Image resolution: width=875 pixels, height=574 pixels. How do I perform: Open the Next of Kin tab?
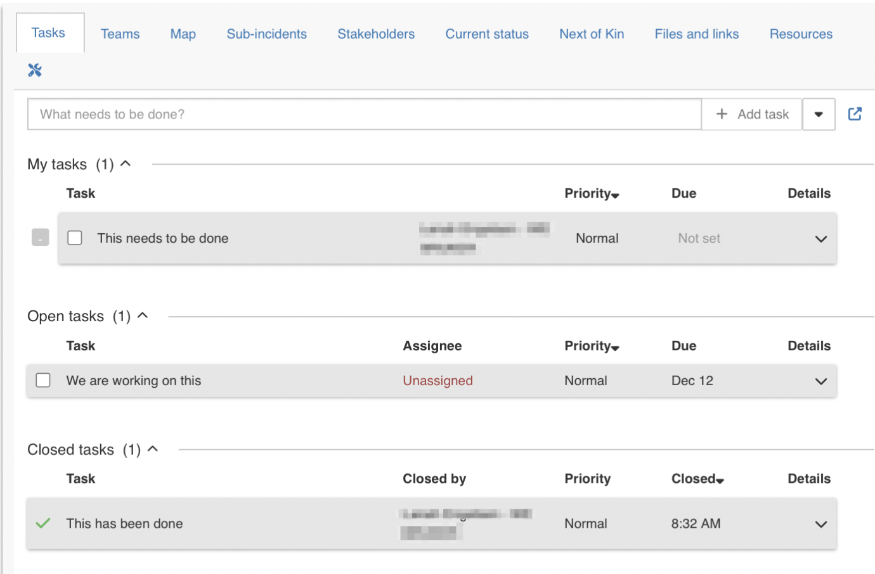[x=591, y=34]
